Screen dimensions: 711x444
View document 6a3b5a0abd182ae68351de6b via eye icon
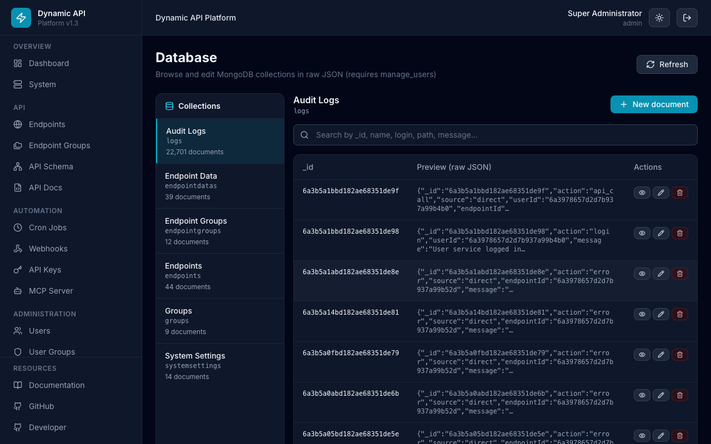[x=642, y=395]
